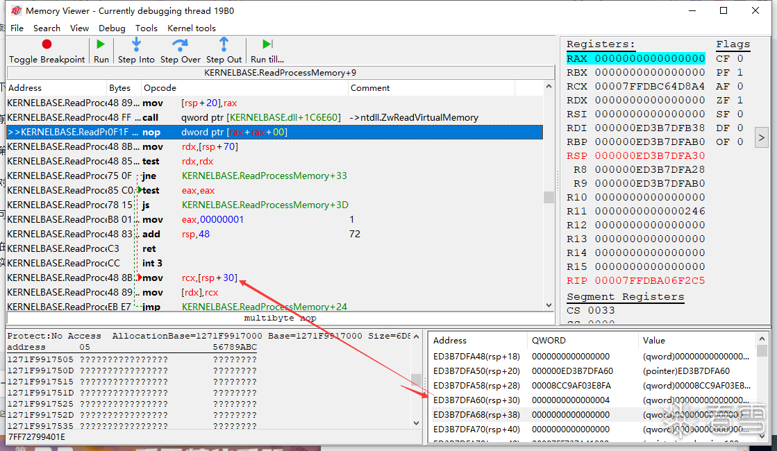This screenshot has width=777, height=451.
Task: Click the disassembler scroll up arrow
Action: [x=549, y=87]
